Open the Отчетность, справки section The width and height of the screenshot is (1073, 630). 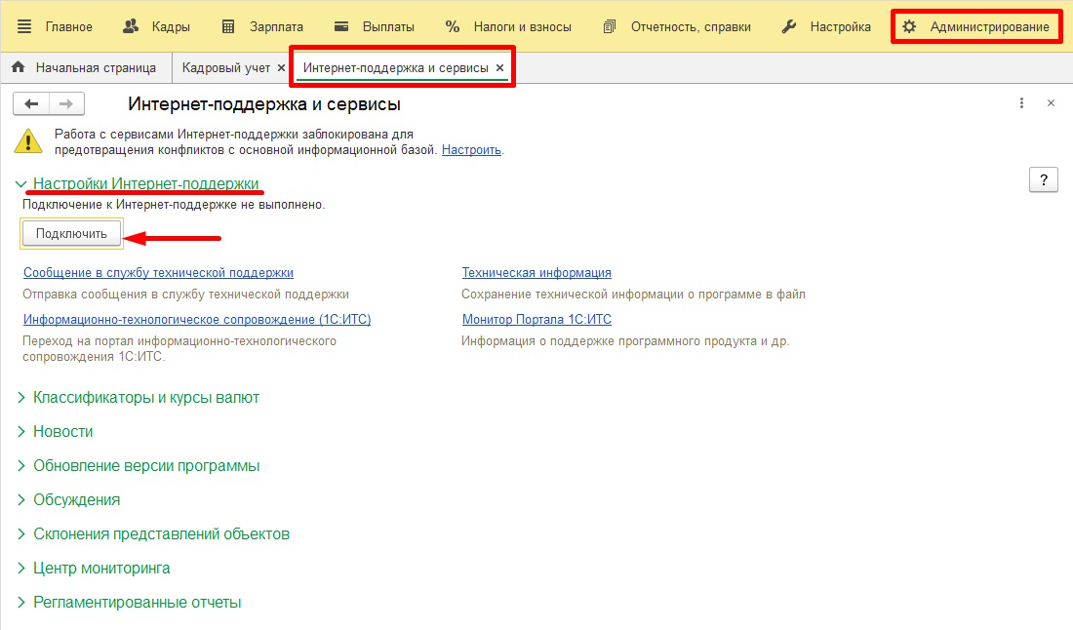click(x=691, y=26)
